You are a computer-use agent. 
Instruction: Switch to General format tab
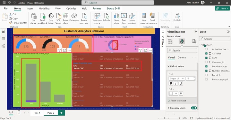point(182,57)
